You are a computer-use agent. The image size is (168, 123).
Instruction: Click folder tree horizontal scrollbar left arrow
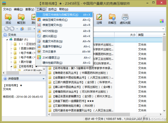4,73
